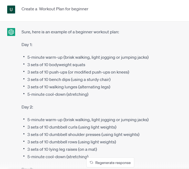The height and width of the screenshot is (169, 189).
Task: Click the green user avatar "U"
Action: [11, 9]
